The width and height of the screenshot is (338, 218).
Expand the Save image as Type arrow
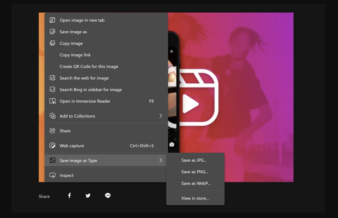point(161,161)
